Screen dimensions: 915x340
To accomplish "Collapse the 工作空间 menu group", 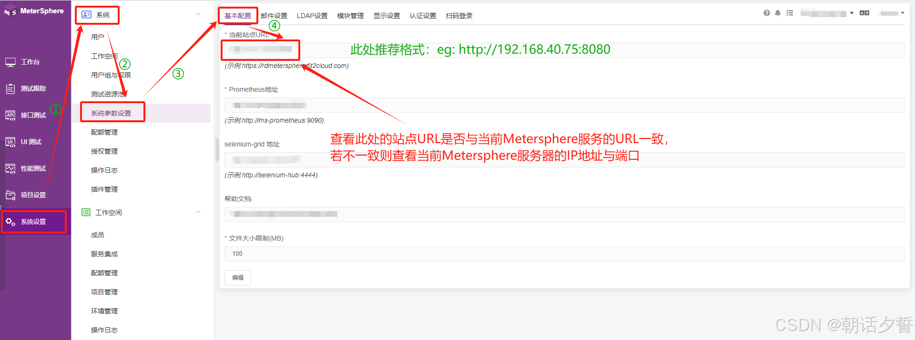I will 198,212.
